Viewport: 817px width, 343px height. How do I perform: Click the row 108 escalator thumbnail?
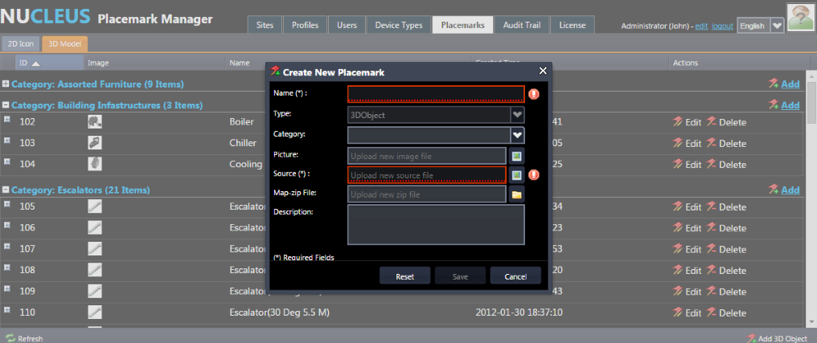[95, 270]
